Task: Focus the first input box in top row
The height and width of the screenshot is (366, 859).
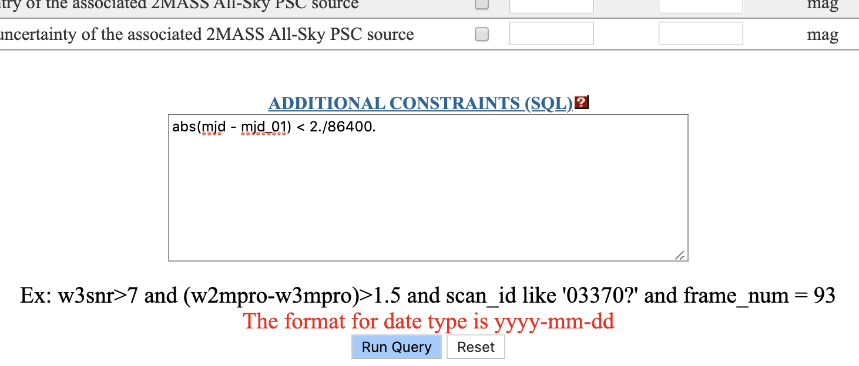Action: [551, 5]
